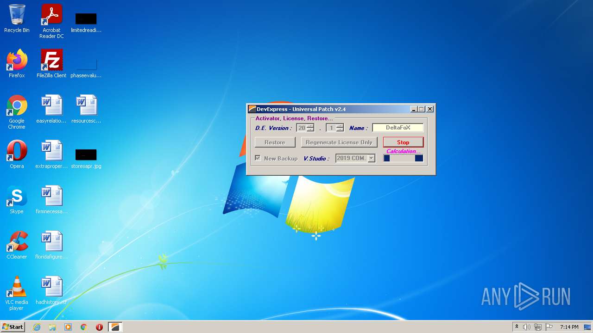This screenshot has width=593, height=333.
Task: Increase the D.E. major version spinner
Action: (310, 126)
